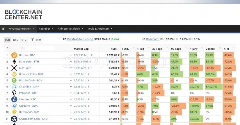Expand the Bitcoin Cash row dropdown arrow
Screen dimensions: 240x125
pyautogui.click(x=71, y=81)
